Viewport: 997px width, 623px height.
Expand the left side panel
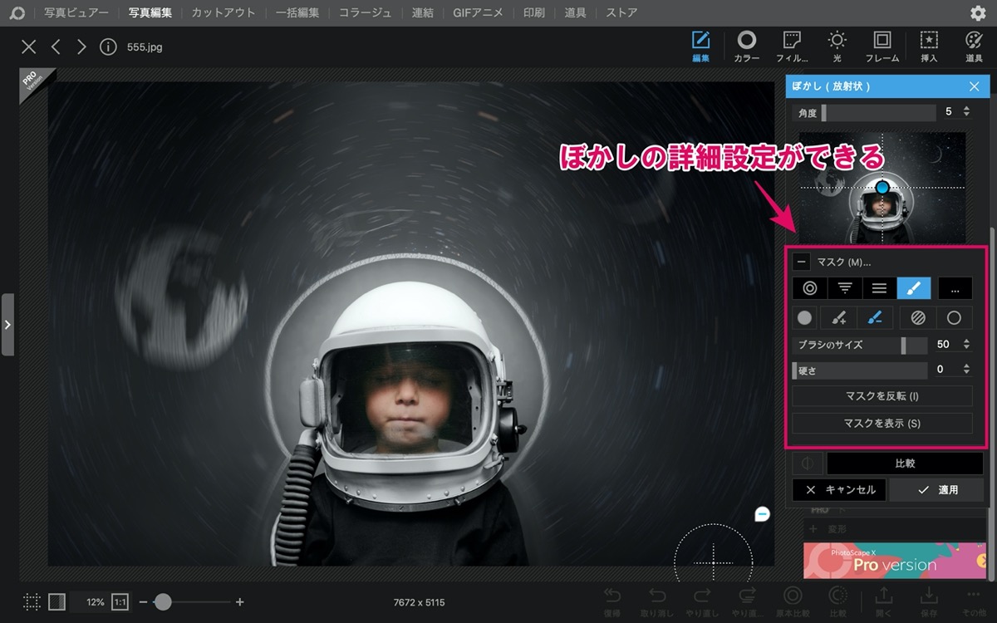(x=7, y=324)
